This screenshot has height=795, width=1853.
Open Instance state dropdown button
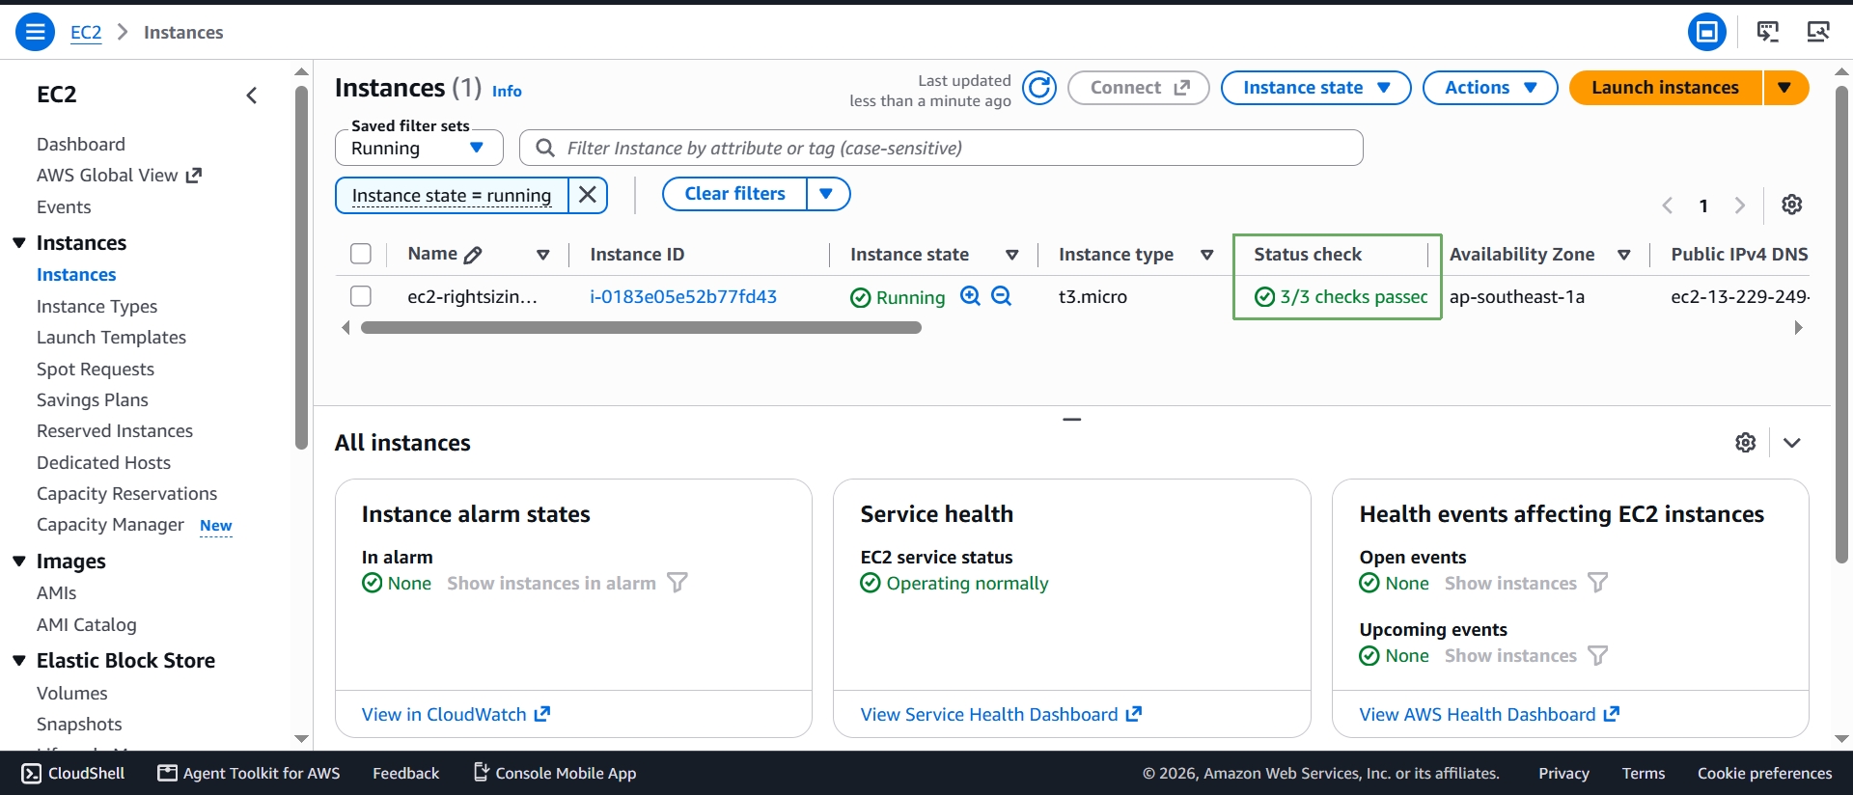[1315, 88]
